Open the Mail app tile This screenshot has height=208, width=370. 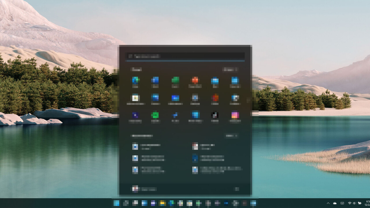(215, 81)
